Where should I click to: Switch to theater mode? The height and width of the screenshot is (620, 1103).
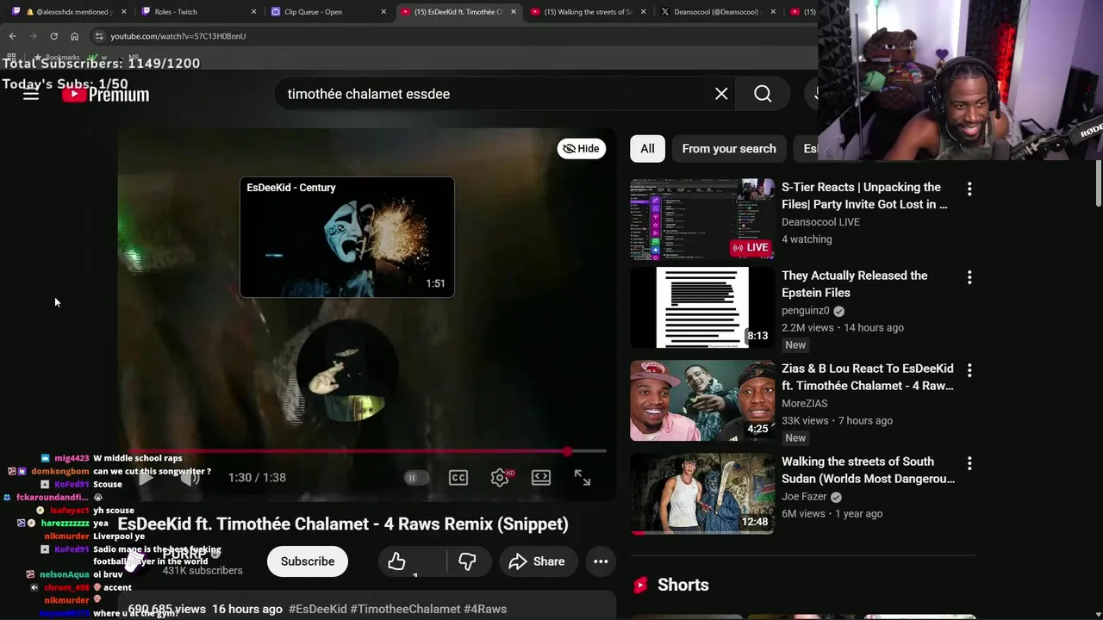tap(541, 477)
